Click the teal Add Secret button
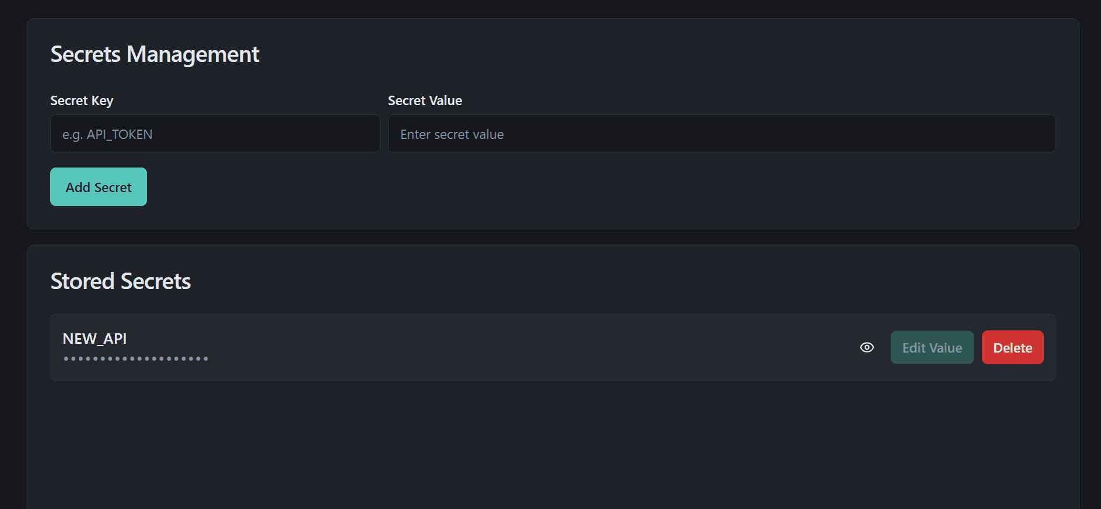The width and height of the screenshot is (1101, 509). tap(99, 187)
